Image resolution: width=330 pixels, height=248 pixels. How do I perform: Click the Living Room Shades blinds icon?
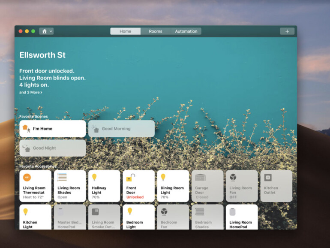click(x=62, y=177)
